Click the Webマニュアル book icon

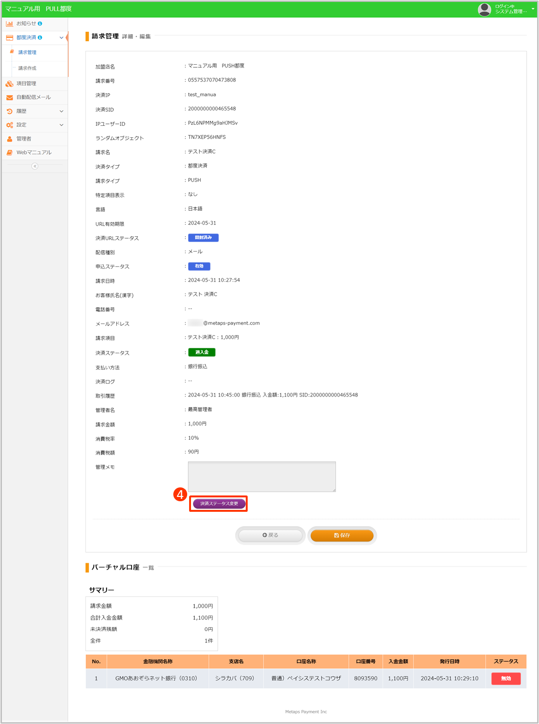pyautogui.click(x=10, y=153)
